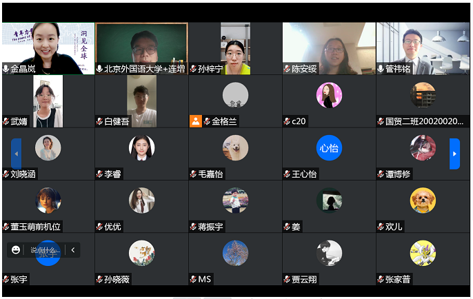
Task: Click the 国贸二班 participant name label
Action: tap(424, 121)
